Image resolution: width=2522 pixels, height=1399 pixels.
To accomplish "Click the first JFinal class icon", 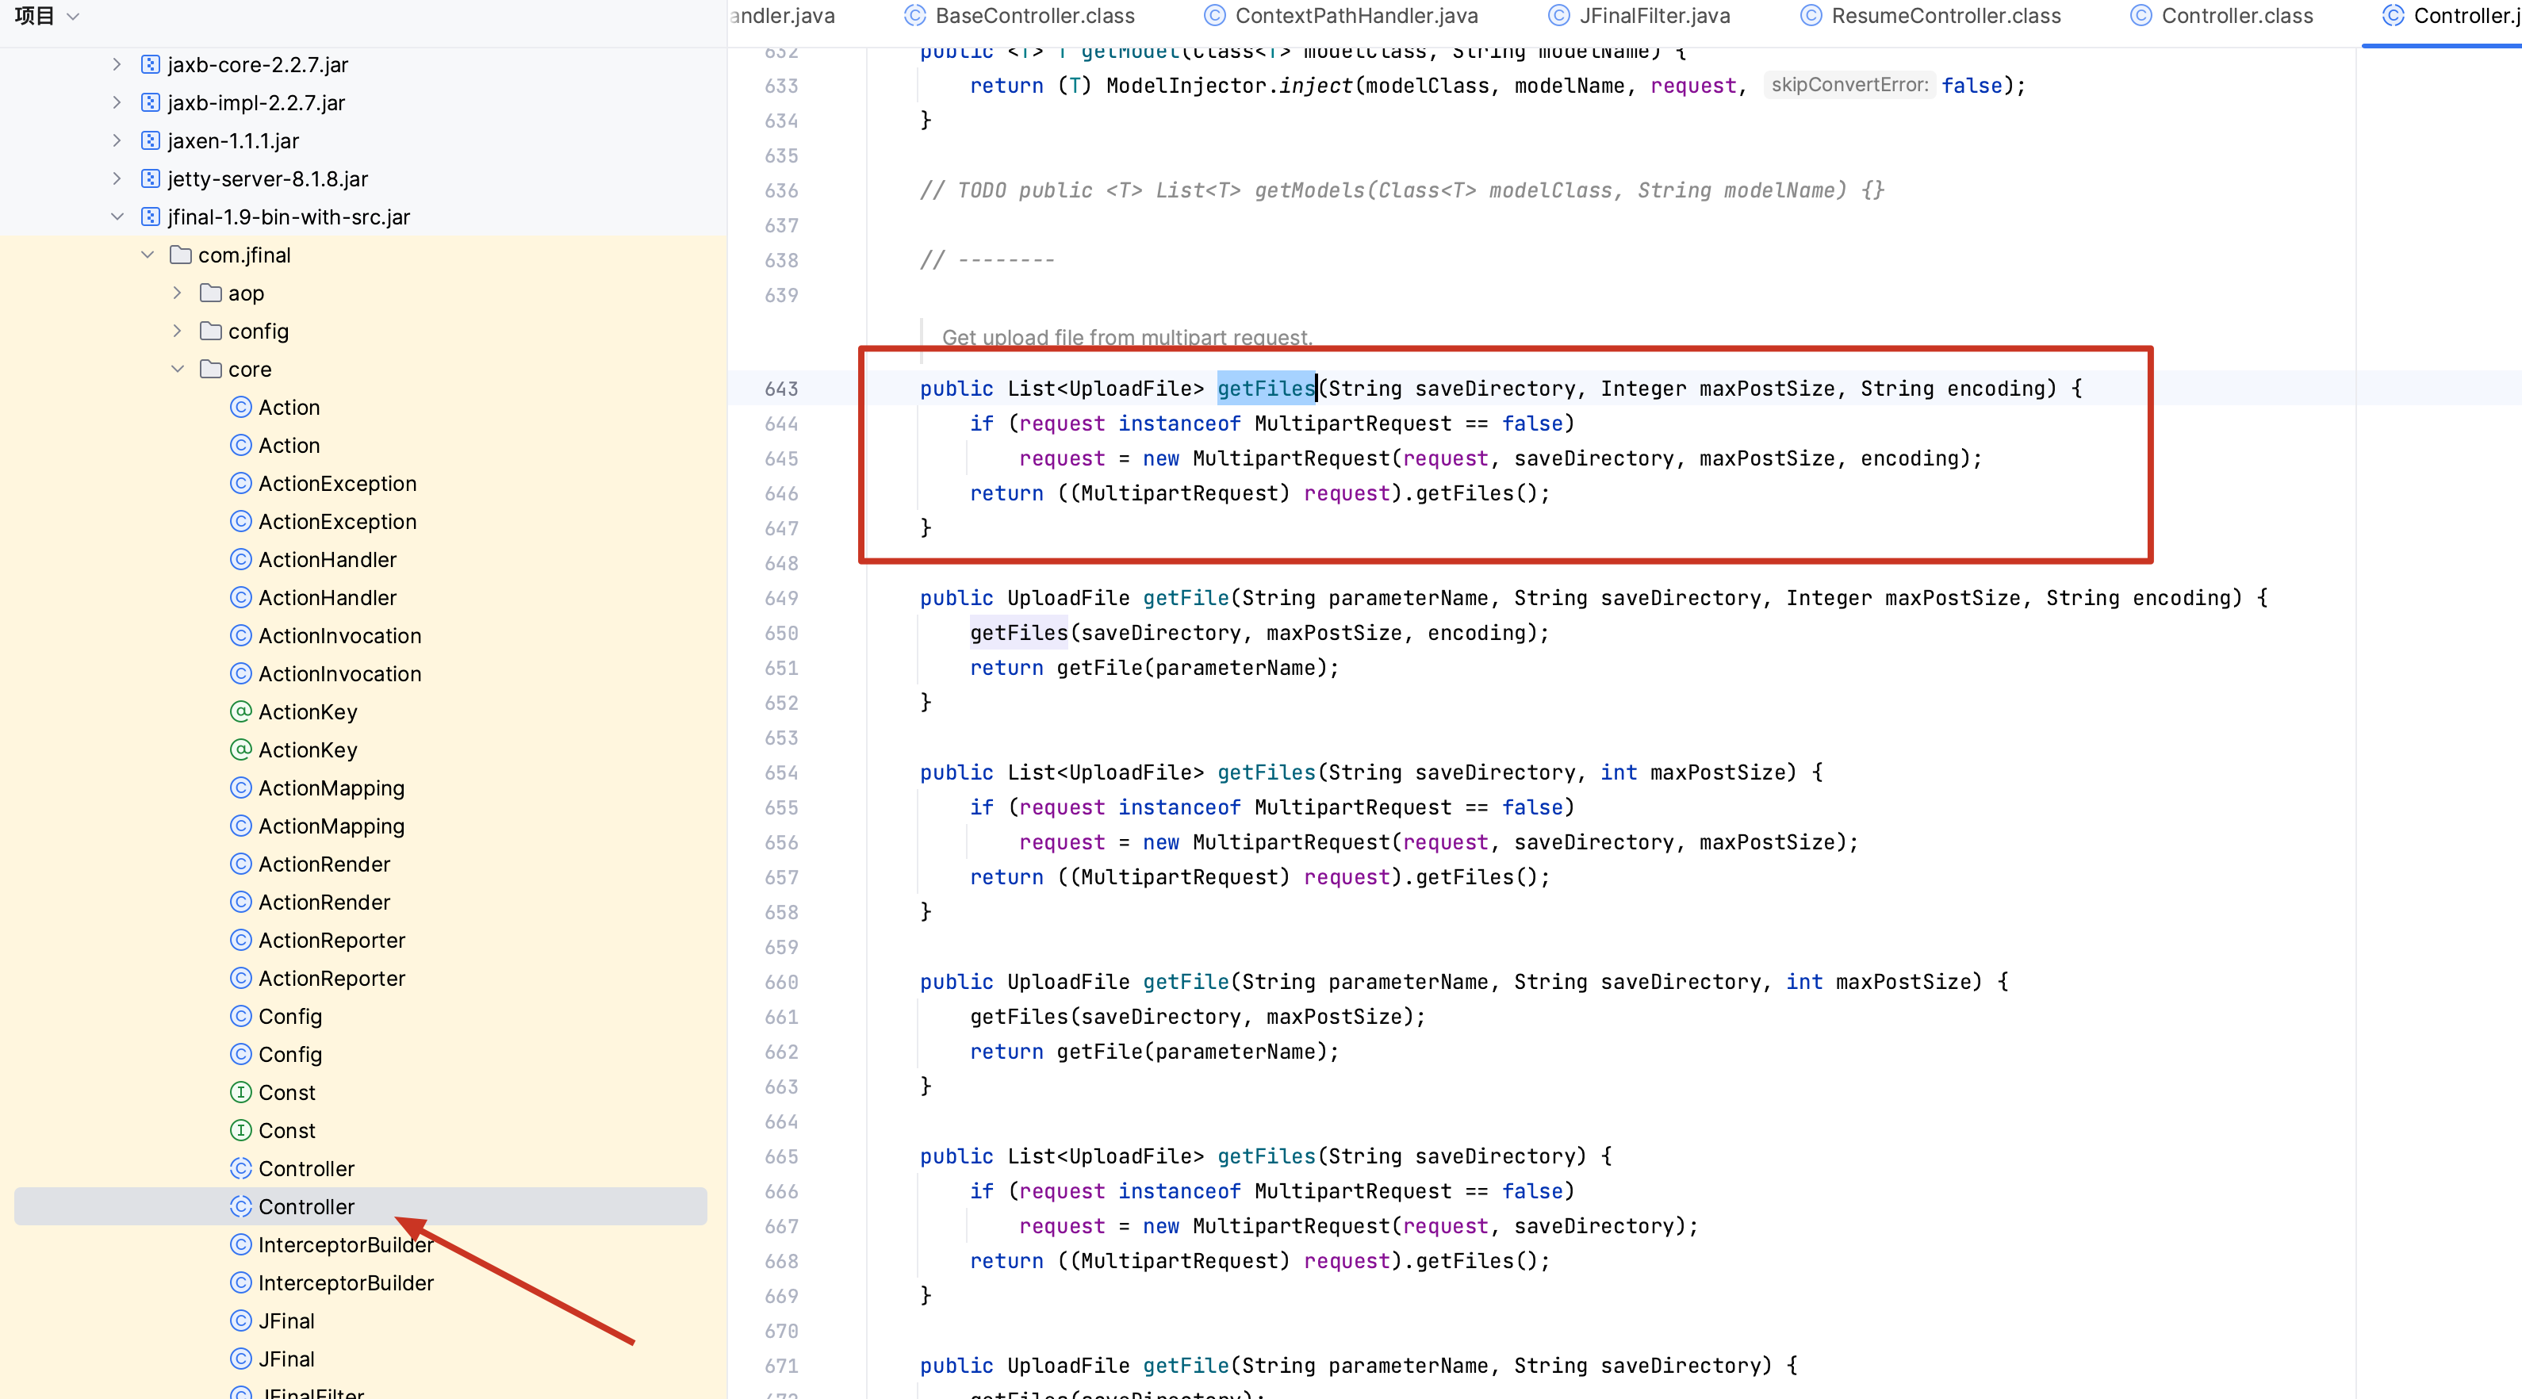I will click(x=241, y=1321).
